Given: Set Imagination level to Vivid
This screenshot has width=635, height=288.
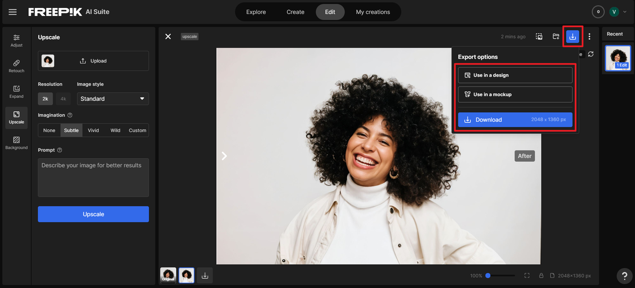Looking at the screenshot, I should 93,131.
